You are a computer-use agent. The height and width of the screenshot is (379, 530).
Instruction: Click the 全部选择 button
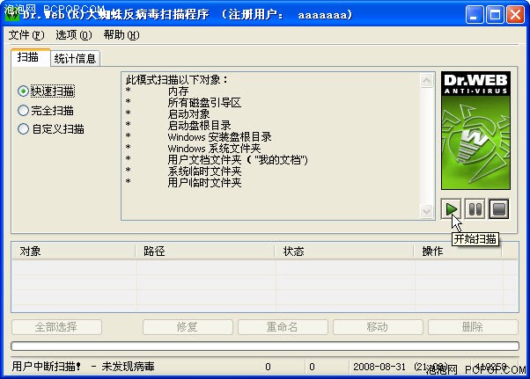tap(56, 327)
